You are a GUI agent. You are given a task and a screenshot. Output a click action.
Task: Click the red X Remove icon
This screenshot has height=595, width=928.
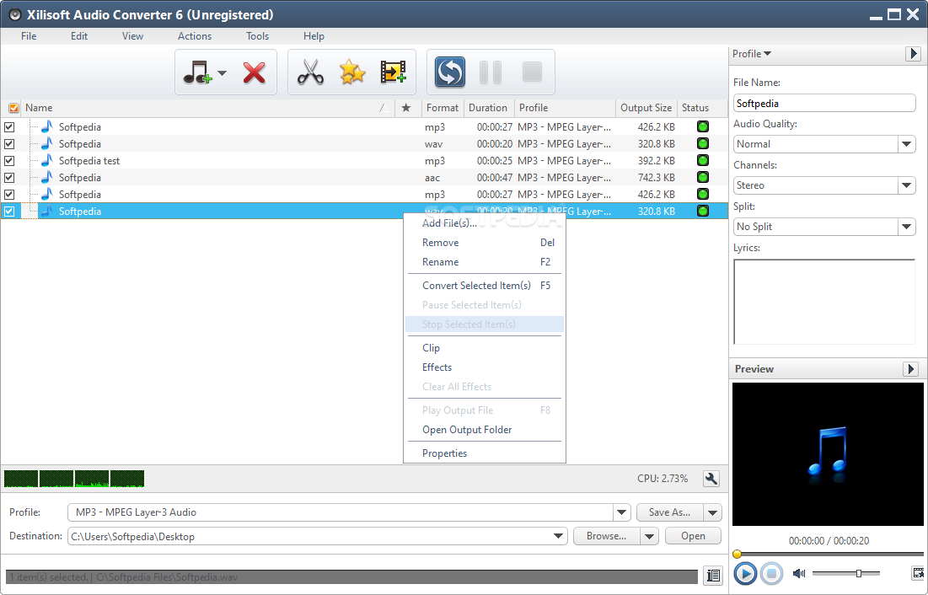254,72
